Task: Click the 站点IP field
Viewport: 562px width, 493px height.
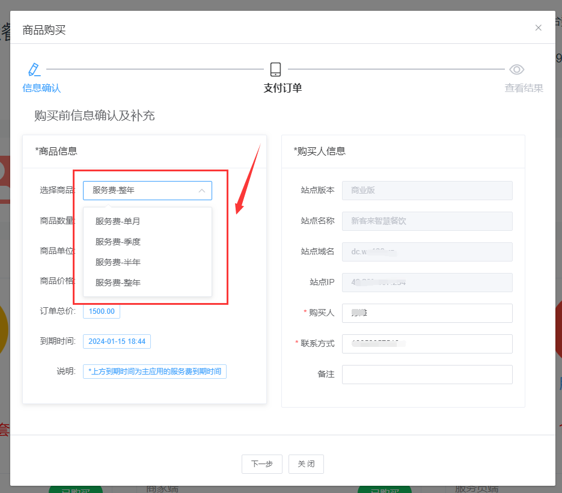Action: tap(427, 283)
